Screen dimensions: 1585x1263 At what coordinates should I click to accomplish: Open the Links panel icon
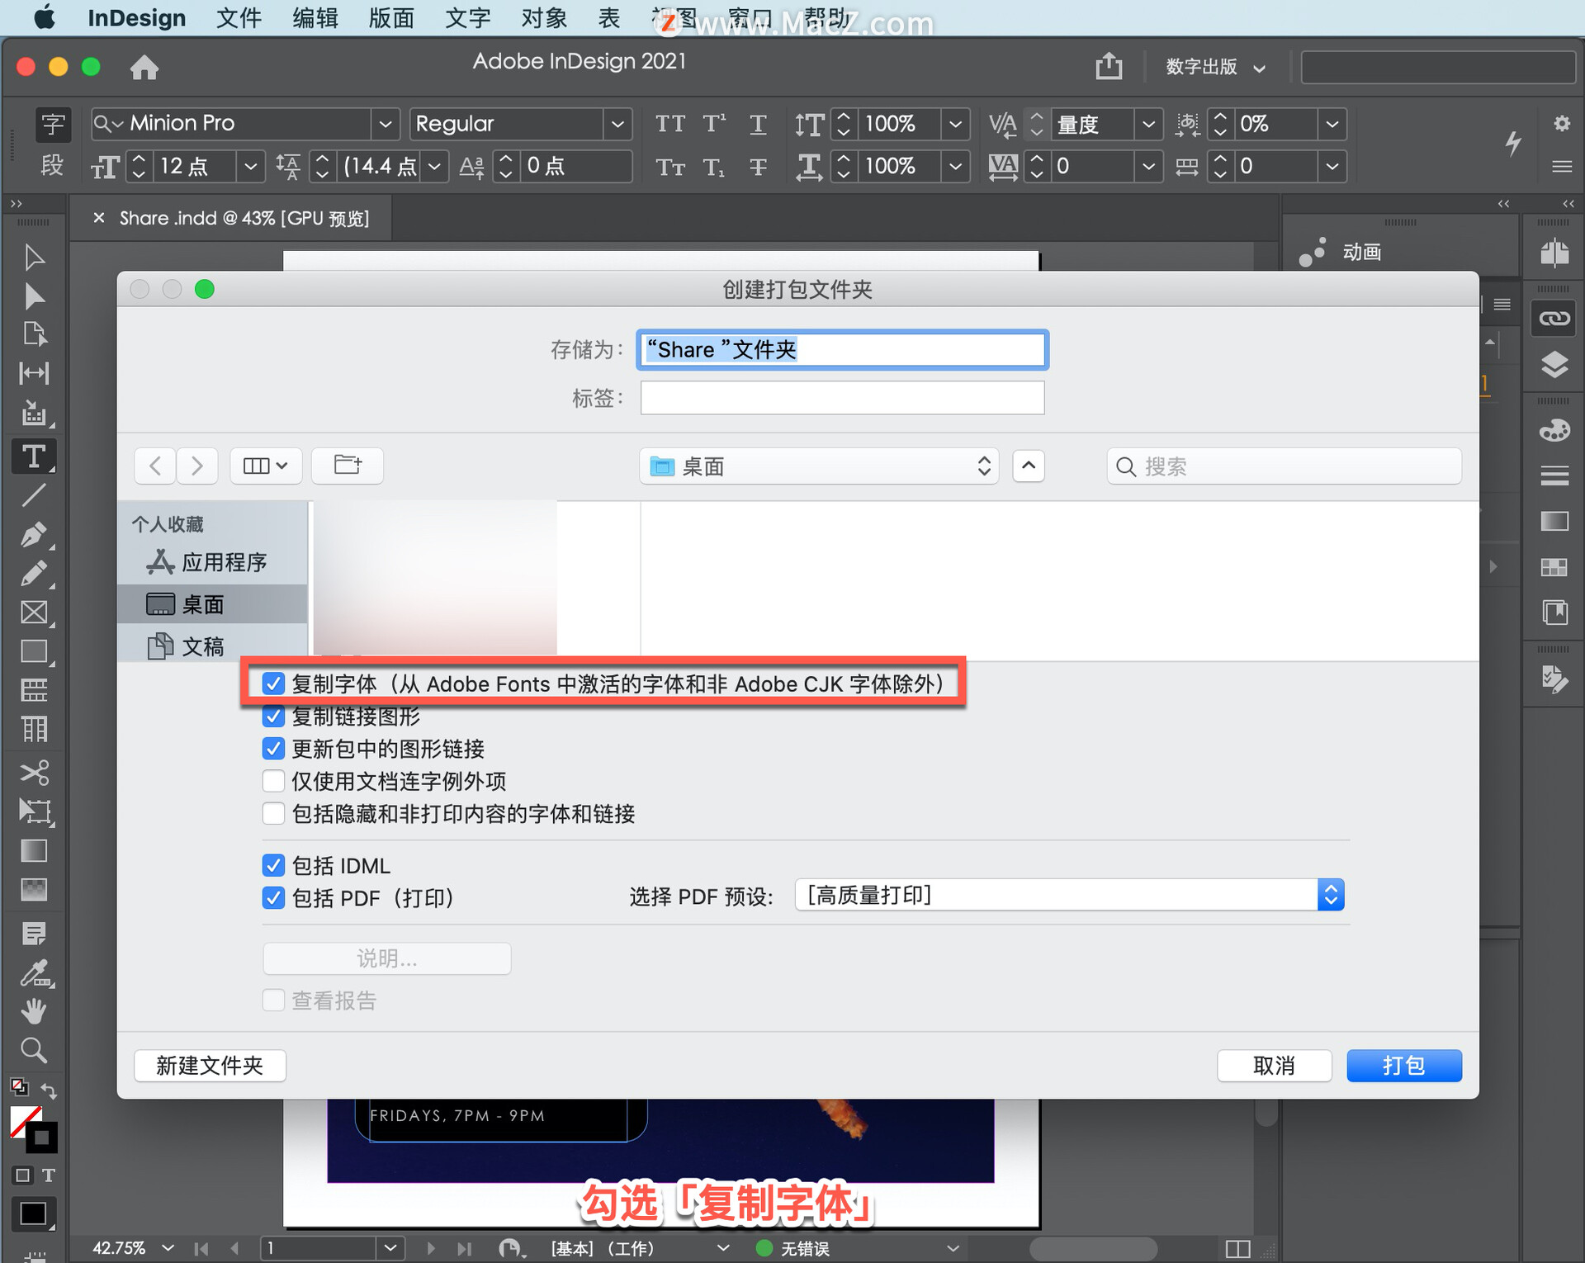1554,319
